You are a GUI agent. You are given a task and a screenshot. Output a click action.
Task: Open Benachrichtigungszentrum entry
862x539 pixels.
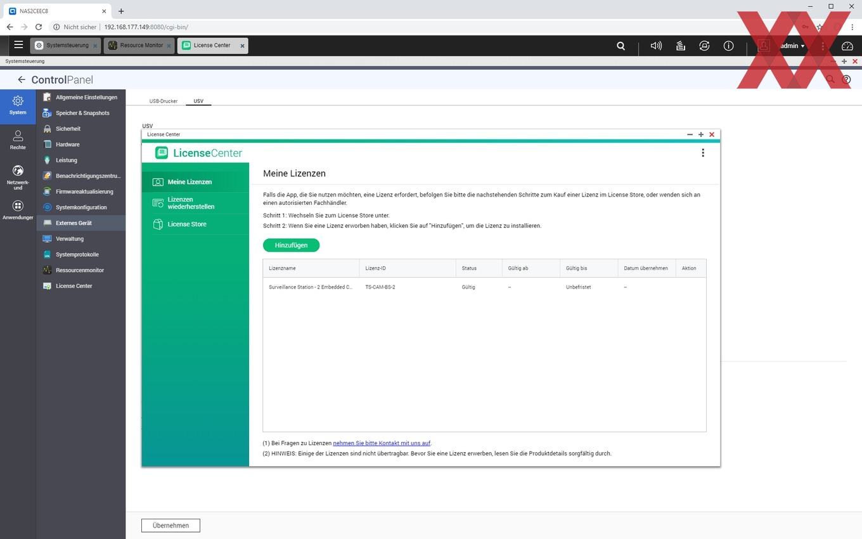(x=80, y=176)
